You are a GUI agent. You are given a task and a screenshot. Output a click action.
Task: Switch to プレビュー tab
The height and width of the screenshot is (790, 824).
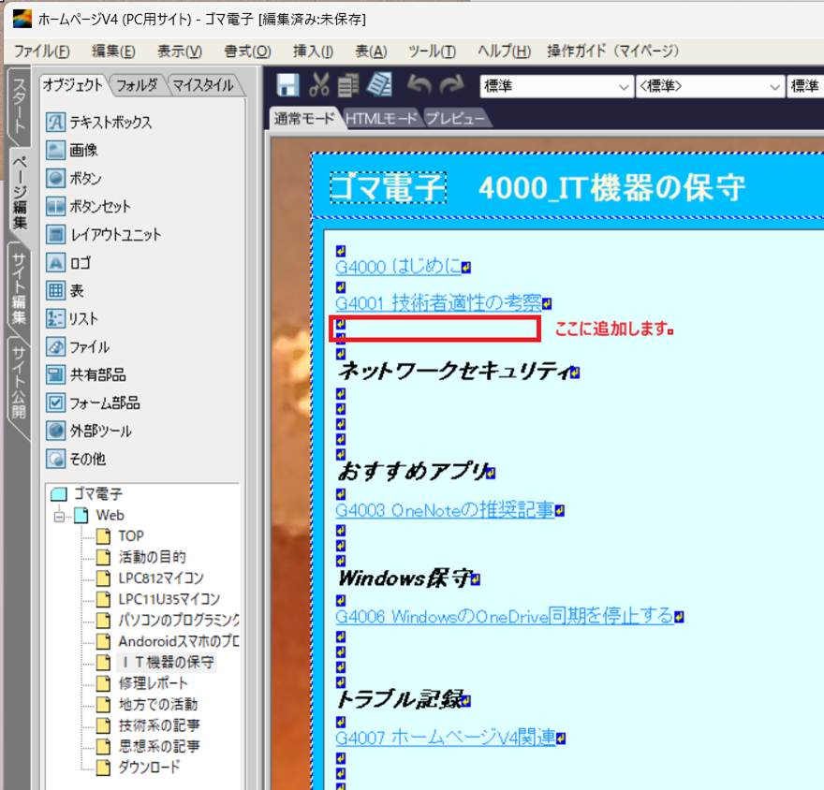pos(455,119)
